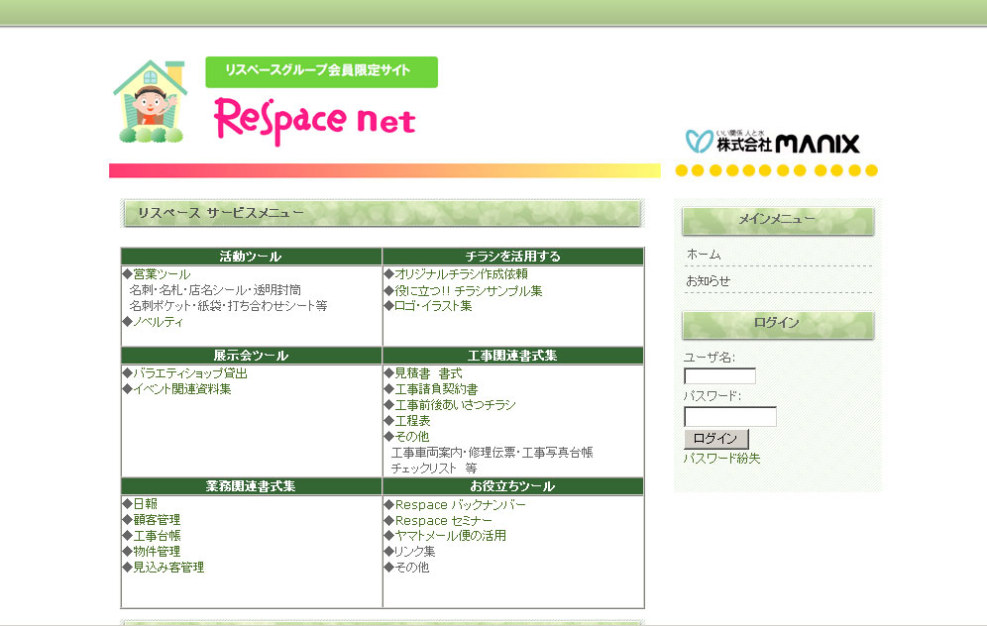Click the green リスペースグループ会員限定サイト banner
987x626 pixels.
[321, 71]
